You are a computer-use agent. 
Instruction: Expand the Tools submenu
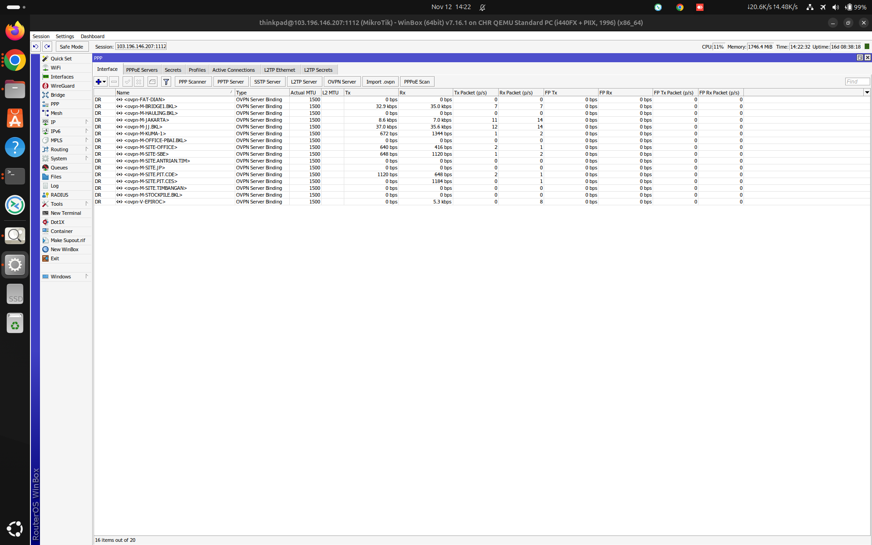[66, 204]
